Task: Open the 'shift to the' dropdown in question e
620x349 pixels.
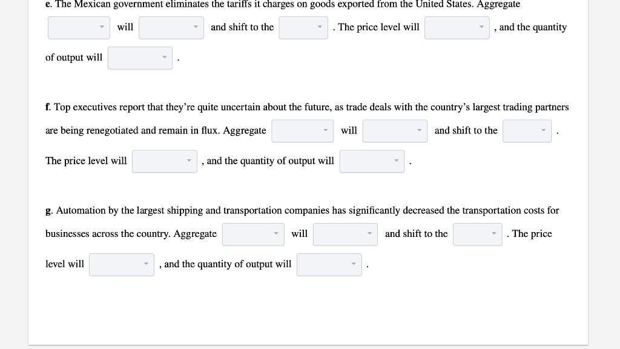Action: tap(303, 27)
